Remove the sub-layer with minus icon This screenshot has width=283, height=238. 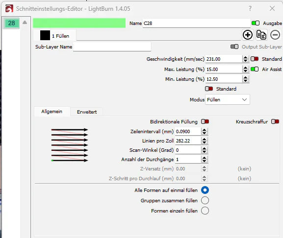[275, 35]
